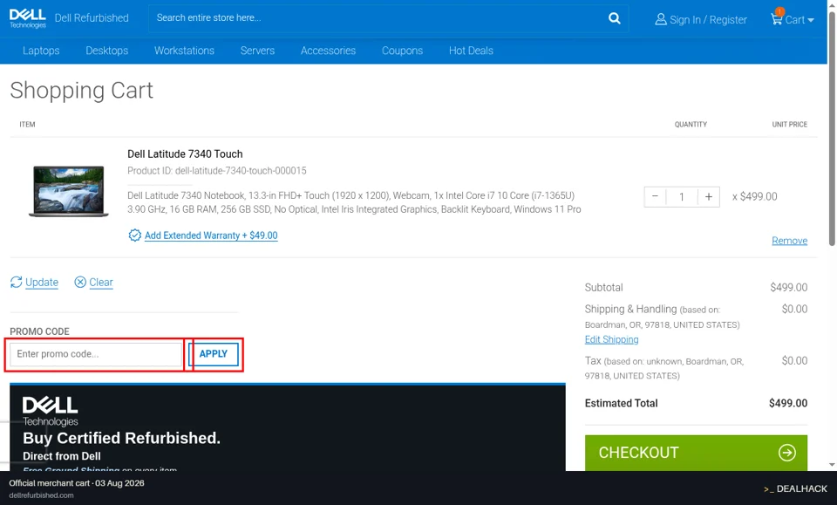Click the Dell logo inside the banner
Viewport: 837px width, 505px height.
point(51,411)
